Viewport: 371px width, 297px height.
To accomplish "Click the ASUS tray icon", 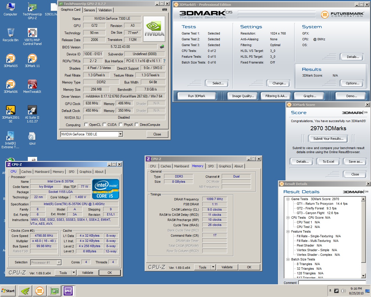I will tap(336, 291).
